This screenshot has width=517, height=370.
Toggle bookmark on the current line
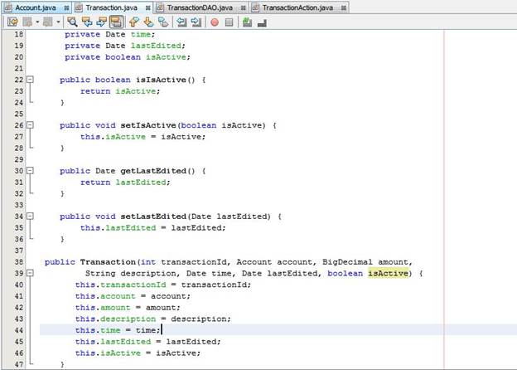[x=163, y=22]
